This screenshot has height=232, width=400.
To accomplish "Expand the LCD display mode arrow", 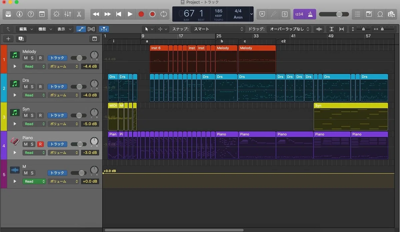I will click(x=251, y=14).
